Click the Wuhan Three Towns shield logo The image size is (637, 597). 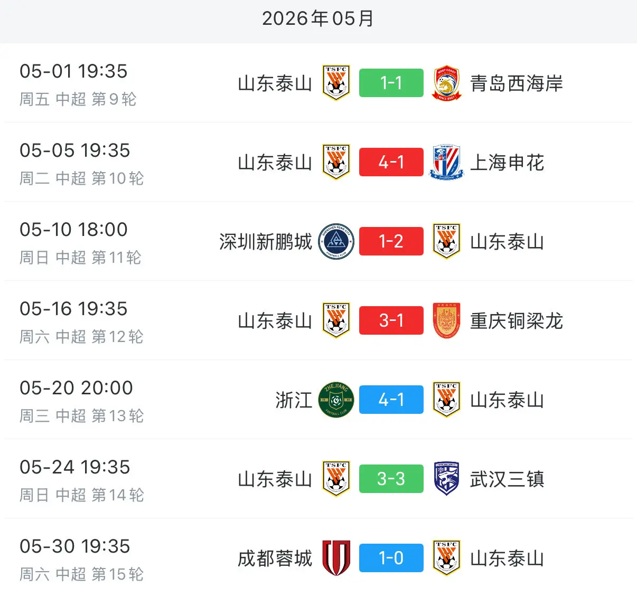446,479
